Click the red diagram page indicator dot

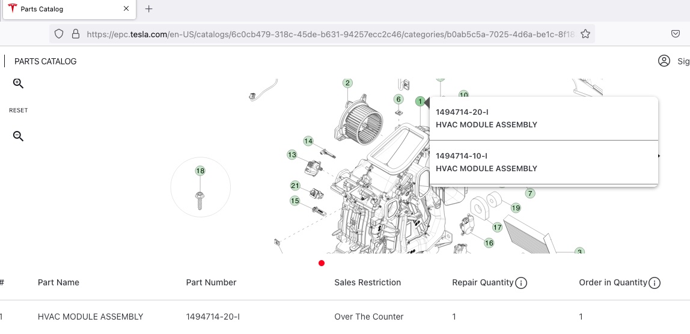(322, 263)
